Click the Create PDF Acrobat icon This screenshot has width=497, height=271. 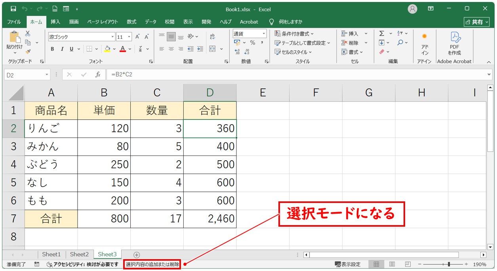pos(454,44)
